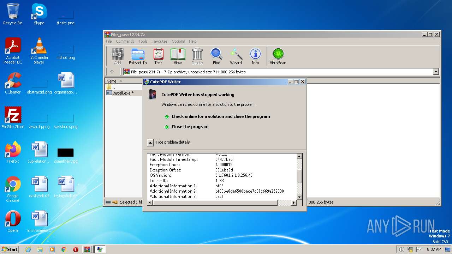Open Google Chrome desktop shortcut

(13, 189)
